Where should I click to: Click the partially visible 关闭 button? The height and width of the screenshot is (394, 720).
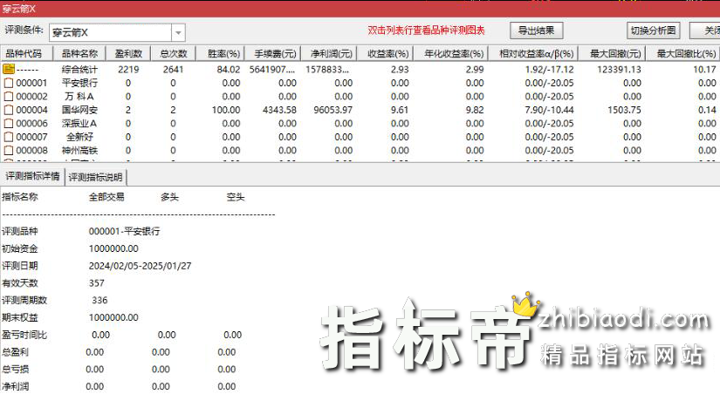point(705,31)
